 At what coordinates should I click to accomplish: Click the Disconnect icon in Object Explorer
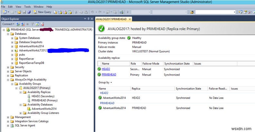[23, 24]
